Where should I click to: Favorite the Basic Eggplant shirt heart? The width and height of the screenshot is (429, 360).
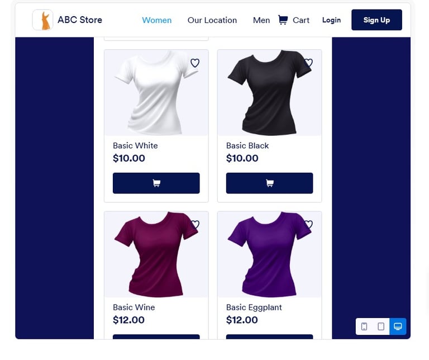(x=308, y=225)
